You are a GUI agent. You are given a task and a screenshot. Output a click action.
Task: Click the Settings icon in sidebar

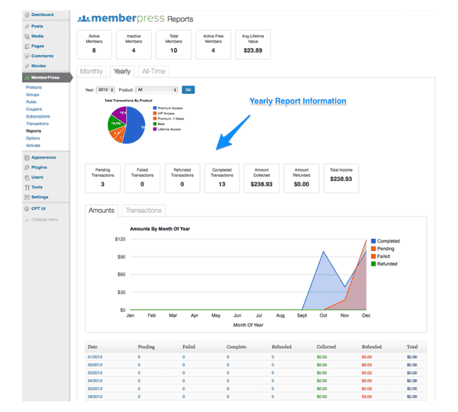pyautogui.click(x=27, y=196)
